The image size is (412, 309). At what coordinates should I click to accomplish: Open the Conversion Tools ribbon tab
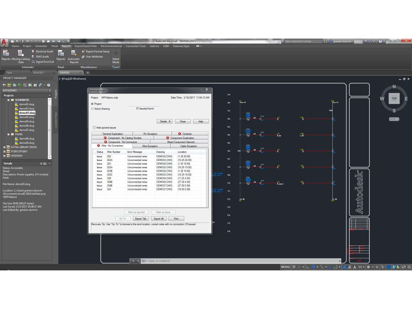[x=136, y=46]
